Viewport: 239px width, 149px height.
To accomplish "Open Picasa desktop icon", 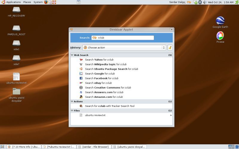I will (220, 36).
